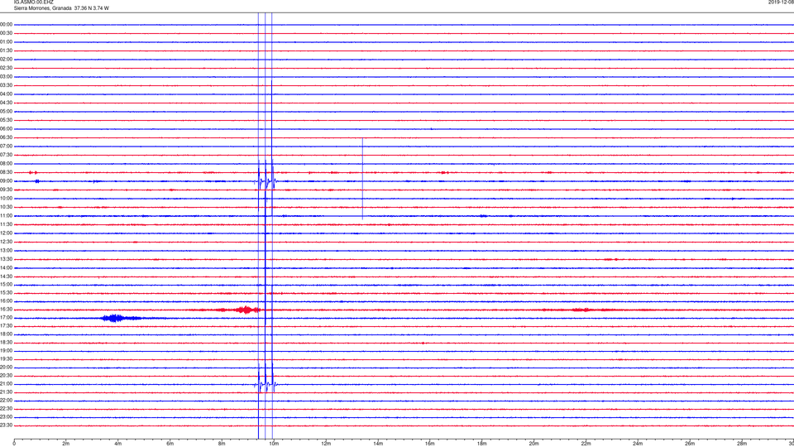
Task: Click the 22m axis tick label
Action: pos(586,444)
